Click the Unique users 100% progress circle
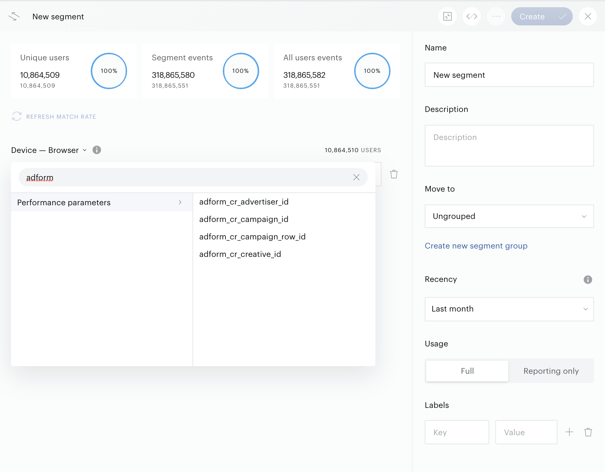Viewport: 605px width, 472px height. coord(109,71)
